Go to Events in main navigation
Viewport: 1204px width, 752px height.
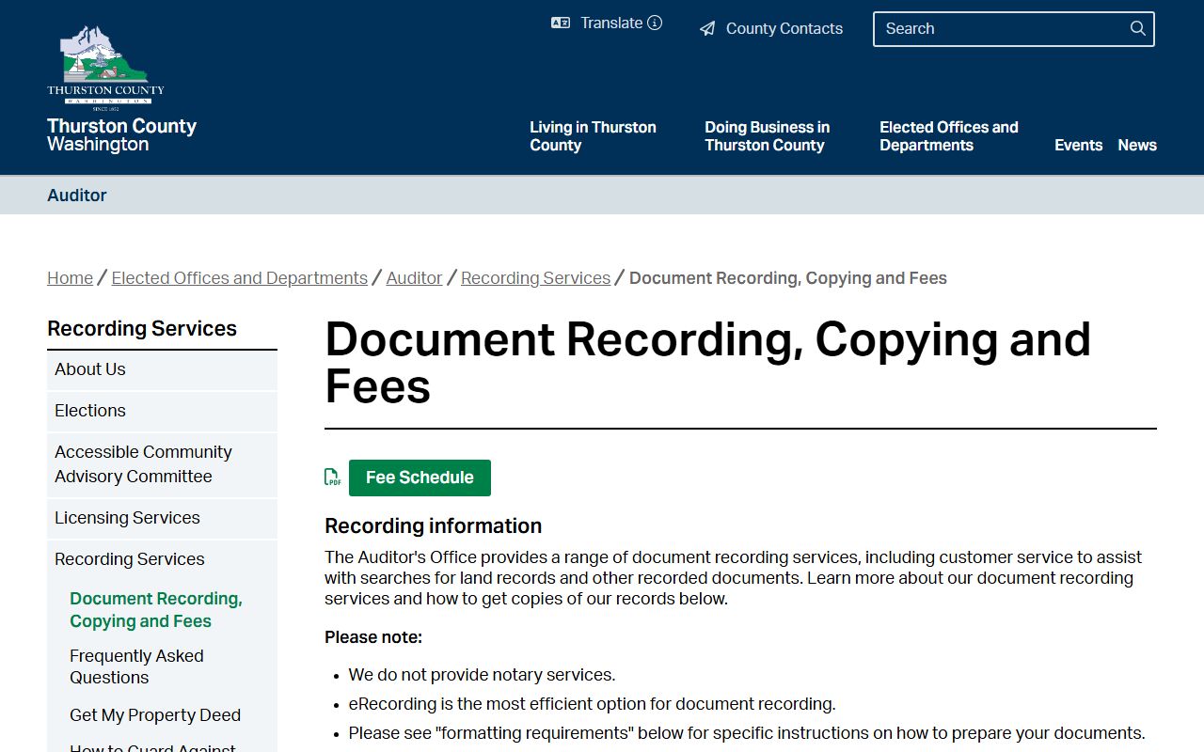pyautogui.click(x=1078, y=145)
